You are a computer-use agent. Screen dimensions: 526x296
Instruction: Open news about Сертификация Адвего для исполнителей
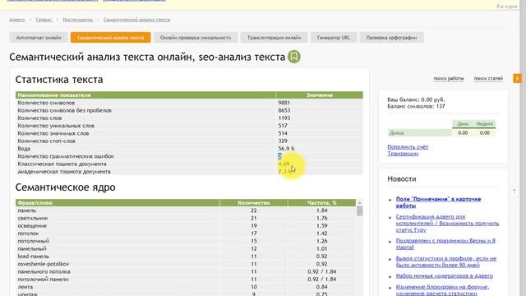[447, 223]
